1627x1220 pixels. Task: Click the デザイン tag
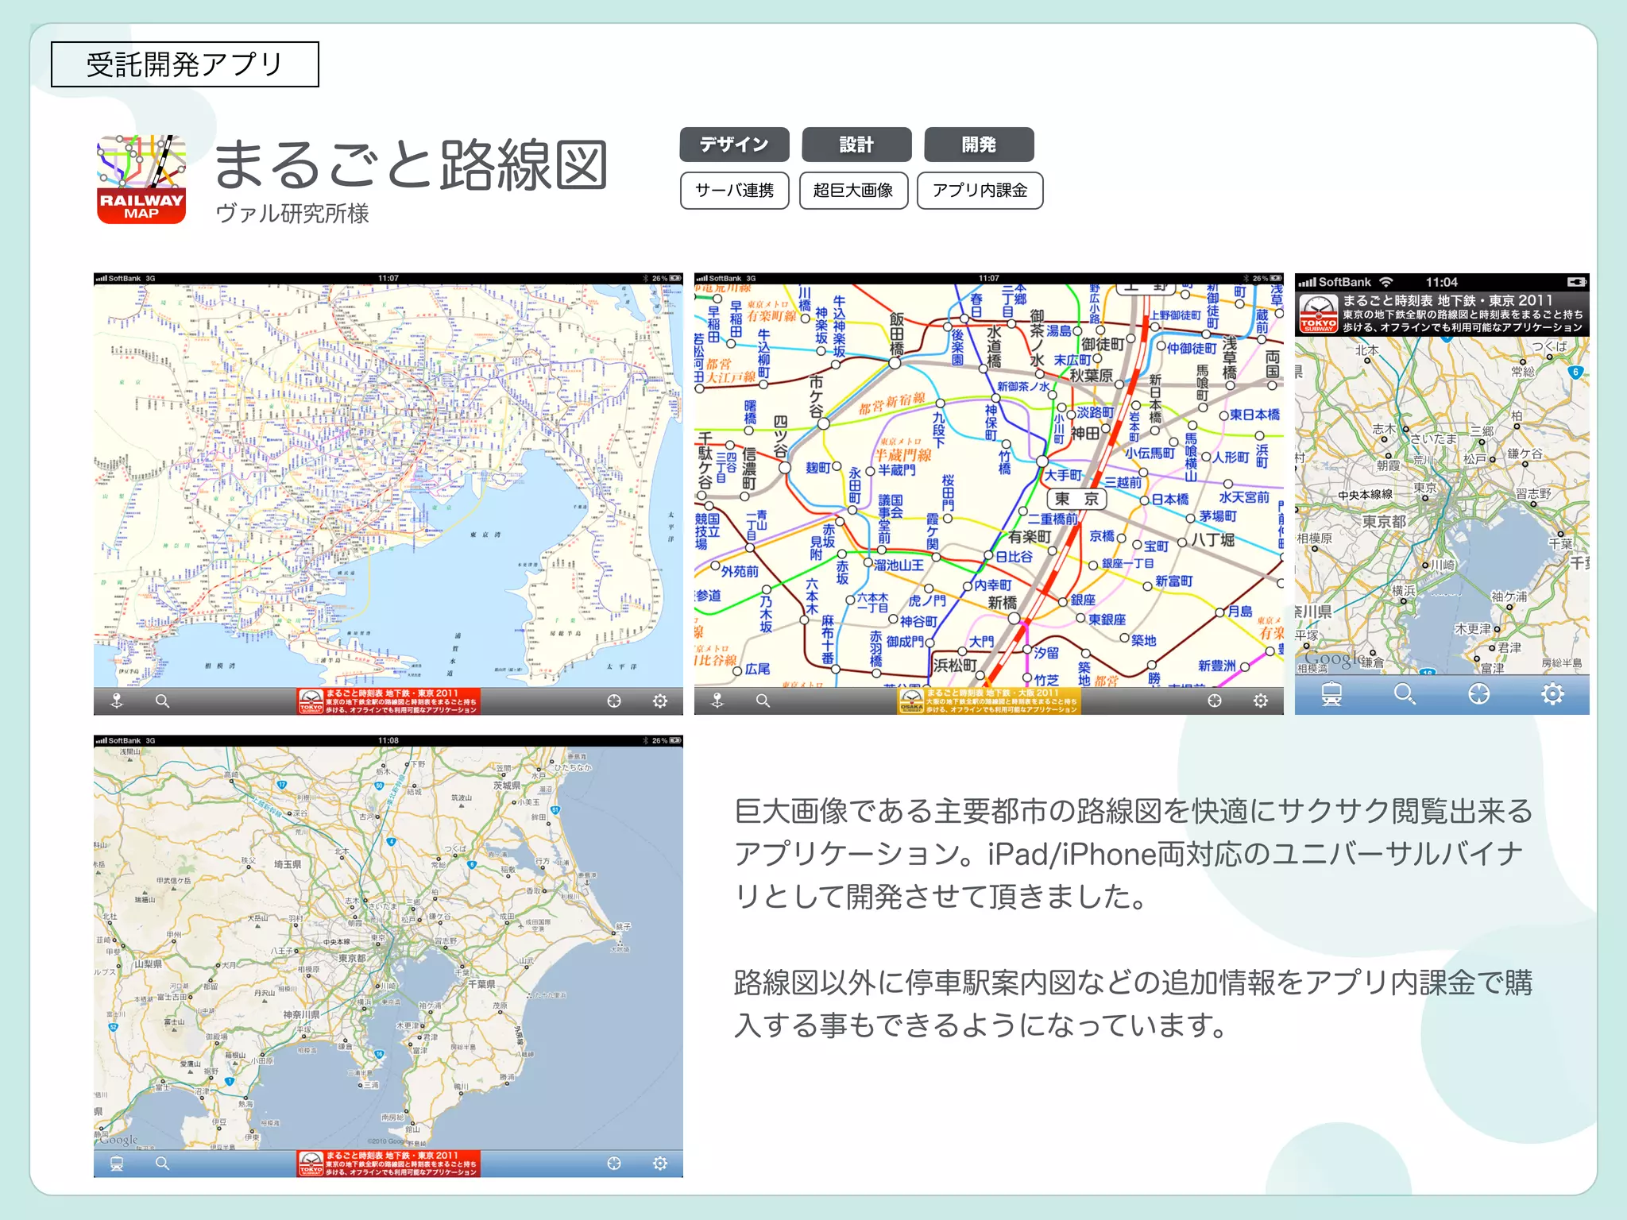pos(734,145)
